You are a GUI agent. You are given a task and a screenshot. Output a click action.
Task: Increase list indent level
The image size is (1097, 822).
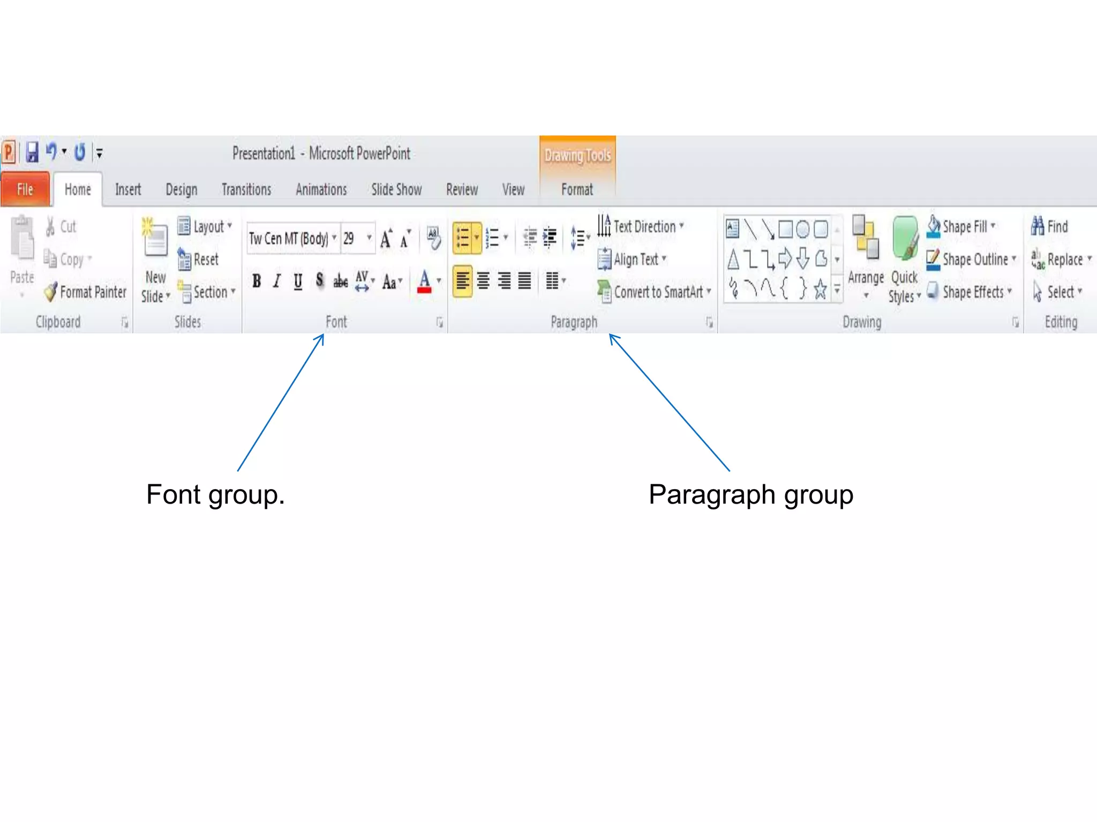pyautogui.click(x=550, y=238)
